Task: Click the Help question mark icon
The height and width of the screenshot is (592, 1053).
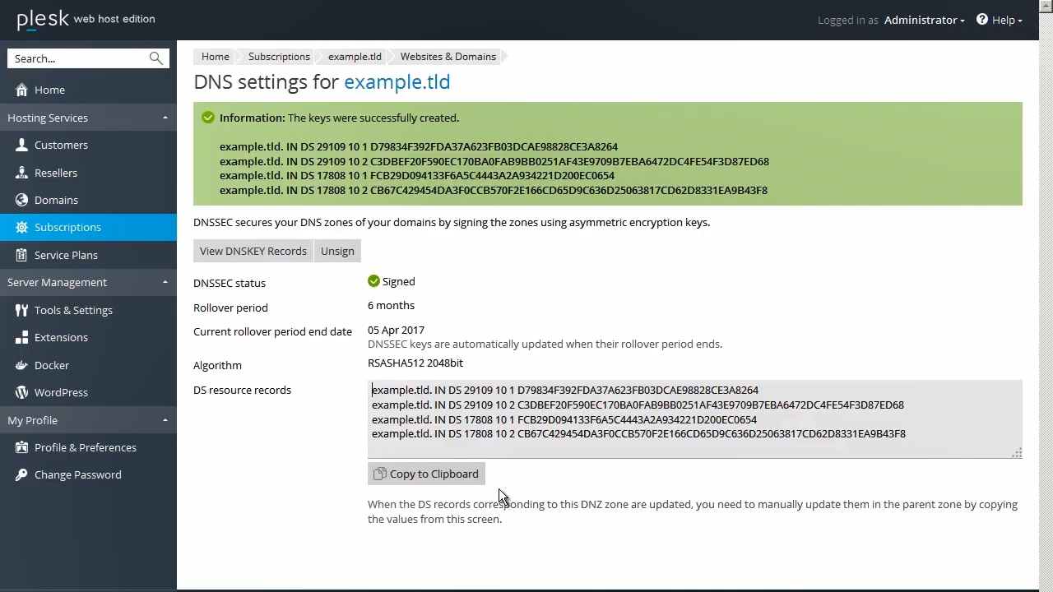Action: (982, 19)
